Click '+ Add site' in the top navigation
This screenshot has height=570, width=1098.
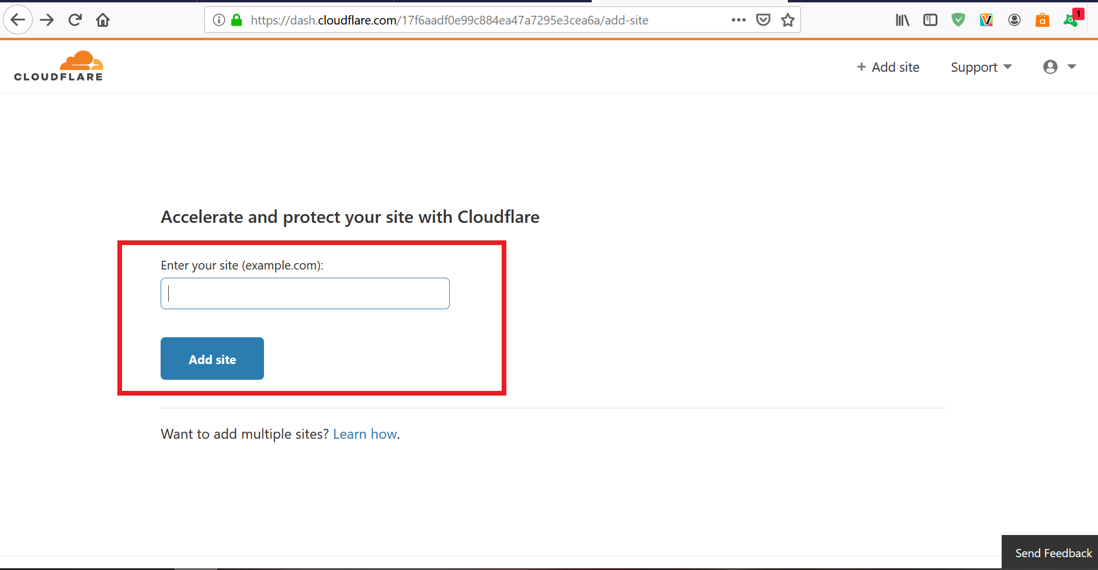pos(888,67)
